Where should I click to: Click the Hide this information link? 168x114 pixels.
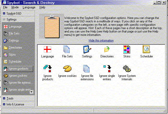(101, 41)
